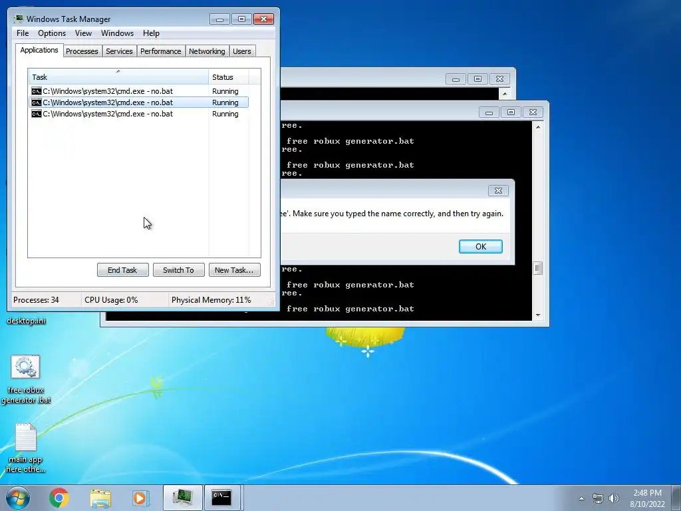
Task: Click the front cmd window scroll down arrow
Action: click(x=538, y=315)
